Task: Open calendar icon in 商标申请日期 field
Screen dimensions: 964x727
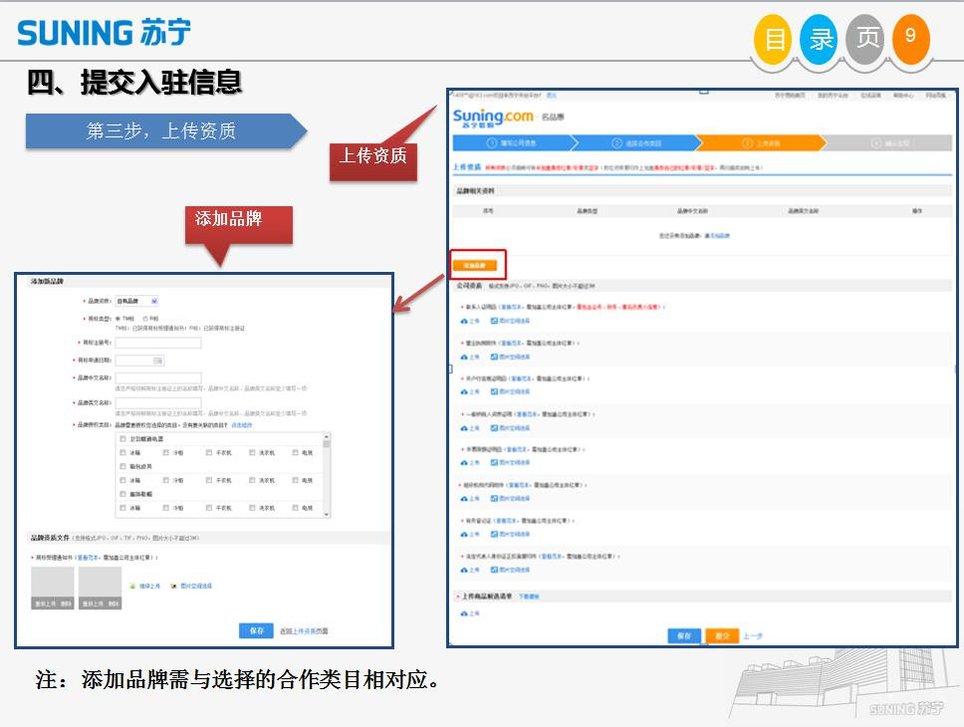Action: point(158,362)
